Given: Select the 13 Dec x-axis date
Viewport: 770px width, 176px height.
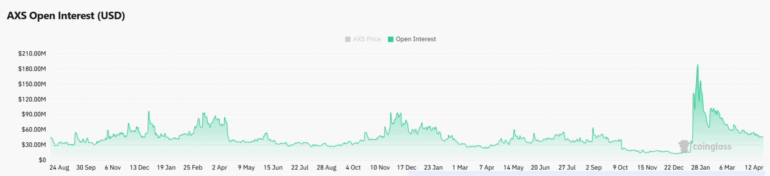Looking at the screenshot, I should coord(139,167).
